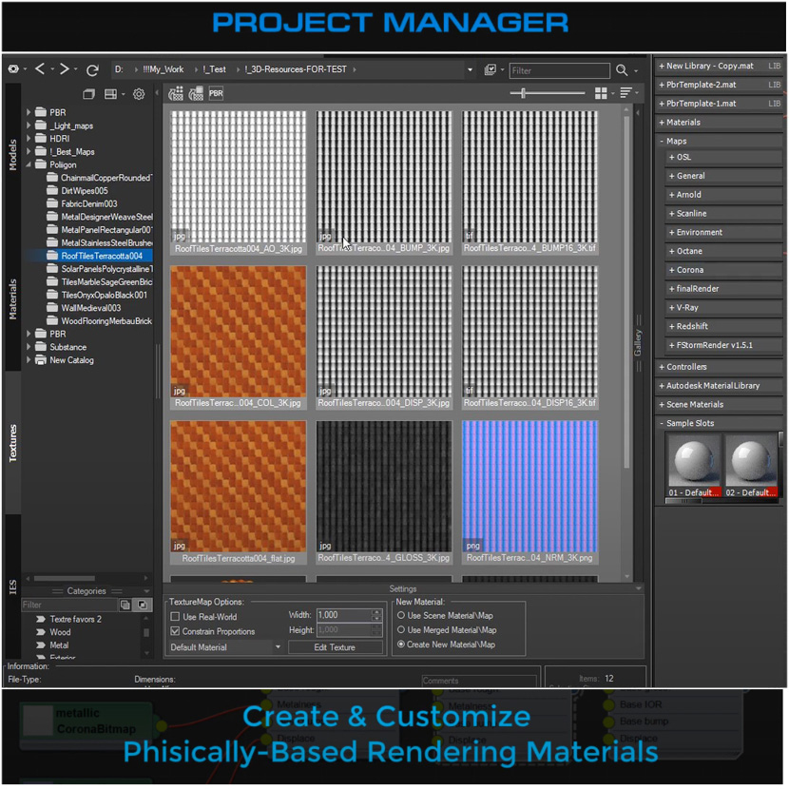The image size is (789, 789).
Task: Open the panel layout icon above folder tree
Action: (110, 94)
